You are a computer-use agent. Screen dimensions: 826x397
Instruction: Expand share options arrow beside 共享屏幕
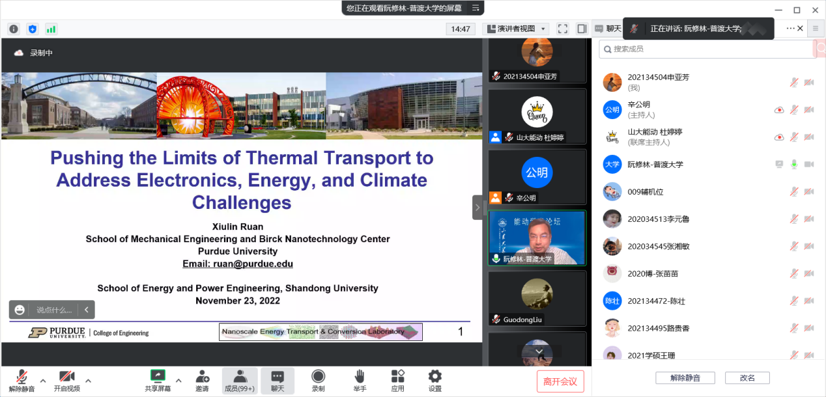point(178,381)
